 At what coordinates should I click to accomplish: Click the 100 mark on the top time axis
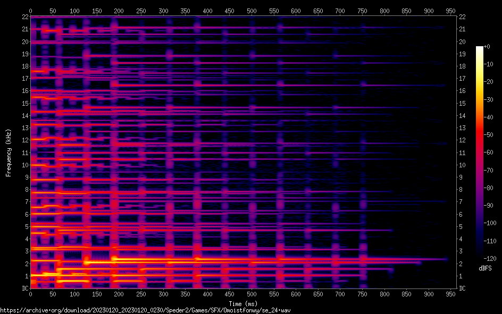pyautogui.click(x=74, y=11)
